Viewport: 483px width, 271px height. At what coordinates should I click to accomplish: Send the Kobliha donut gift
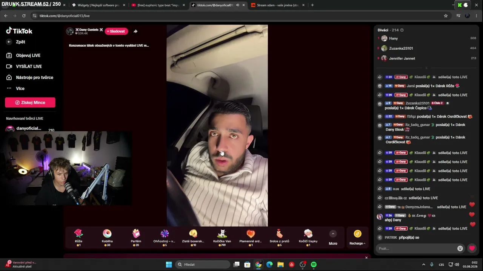pyautogui.click(x=107, y=238)
